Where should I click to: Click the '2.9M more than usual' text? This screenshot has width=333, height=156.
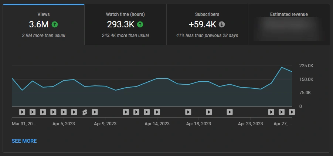coord(44,35)
